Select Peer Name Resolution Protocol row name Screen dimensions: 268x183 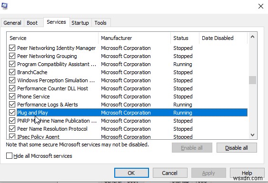[52, 129]
